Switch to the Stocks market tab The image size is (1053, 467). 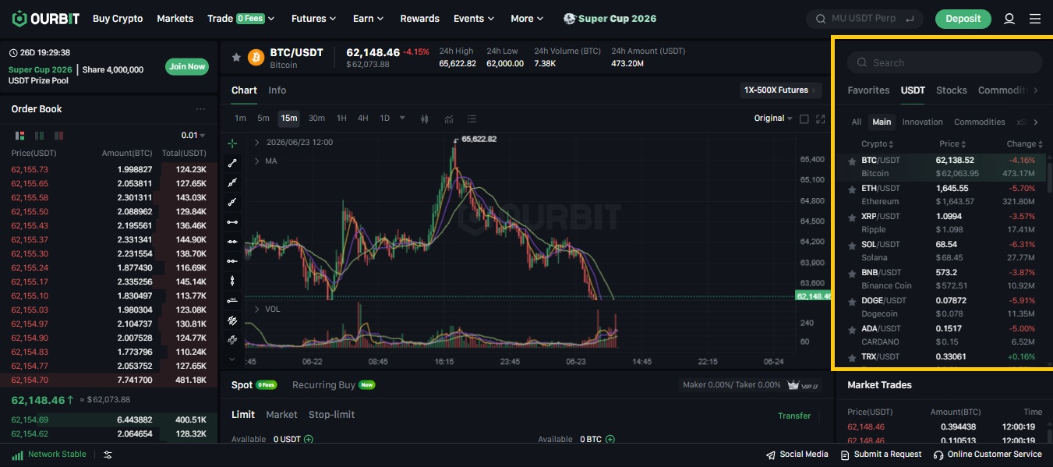951,90
